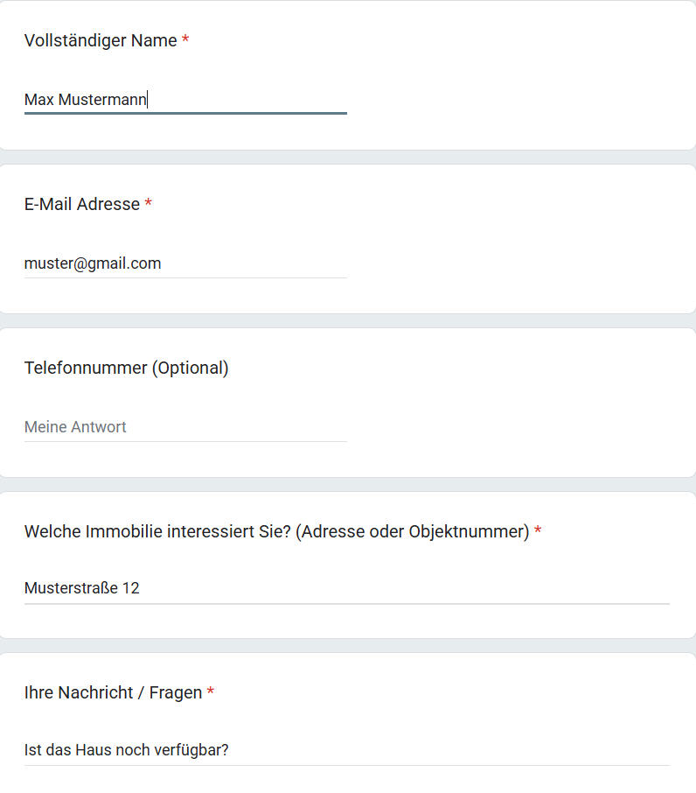Click the number '12' in the property answer
The width and height of the screenshot is (696, 793).
click(x=130, y=588)
